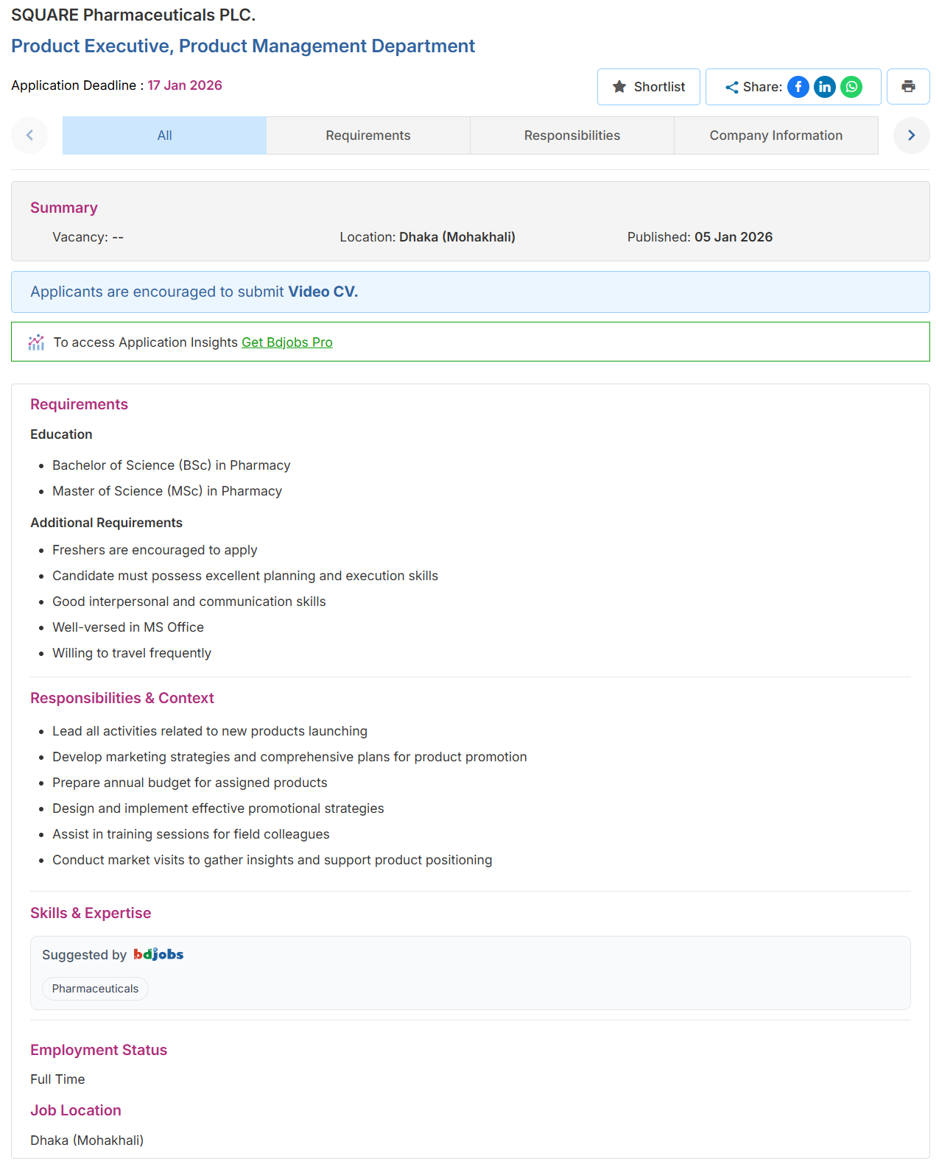Share job via LinkedIn icon
Viewport: 939px width, 1164px height.
click(825, 87)
